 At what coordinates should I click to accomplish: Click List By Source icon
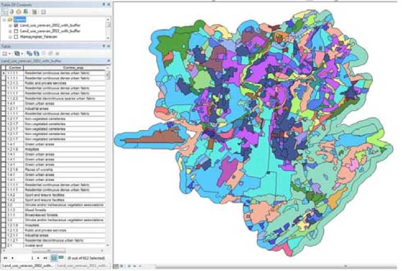point(13,11)
